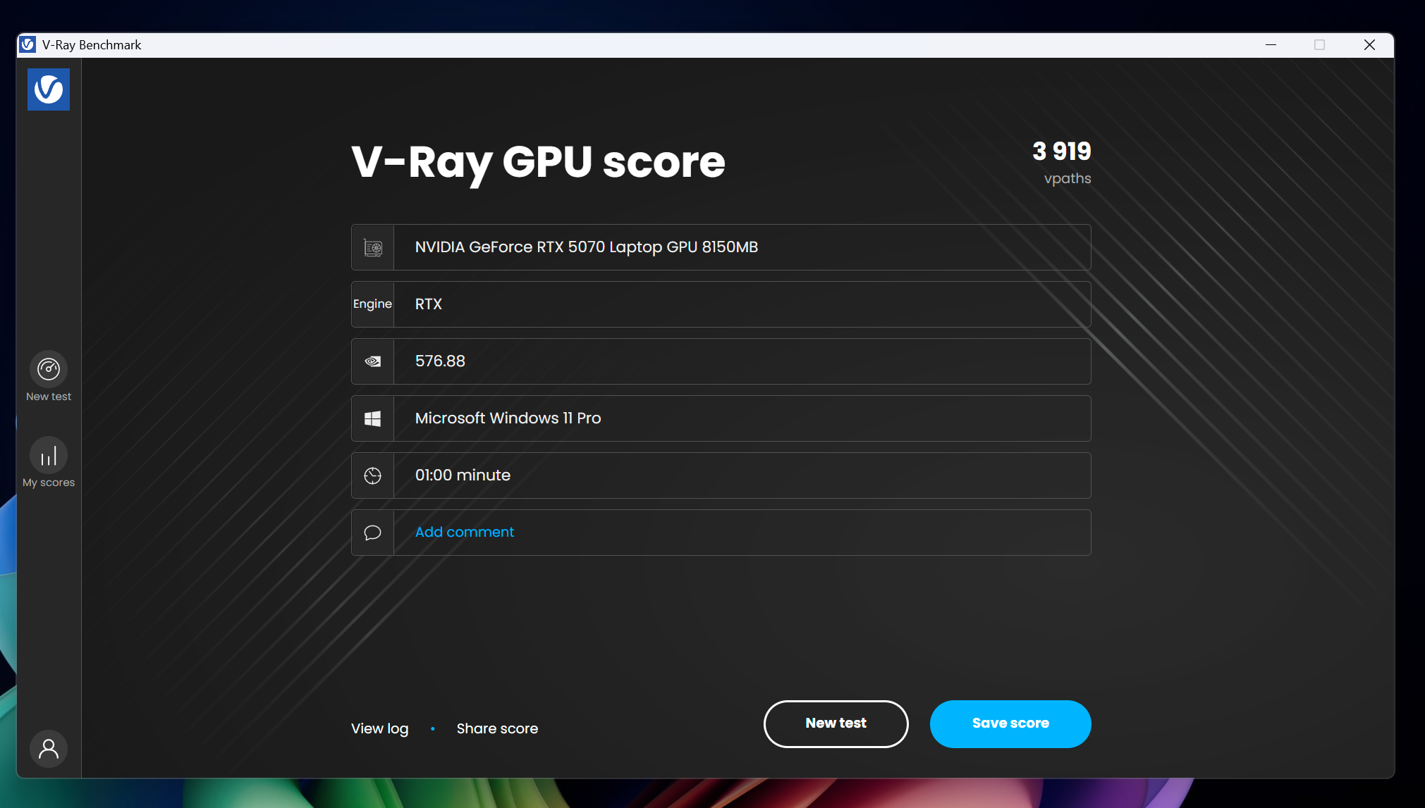Click Microsoft Windows 11 Pro text
Screen dimensions: 1425x808
tap(508, 418)
